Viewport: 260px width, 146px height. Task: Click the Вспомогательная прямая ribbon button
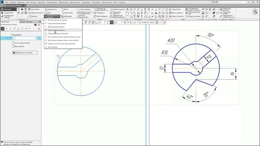pyautogui.click(x=52, y=16)
